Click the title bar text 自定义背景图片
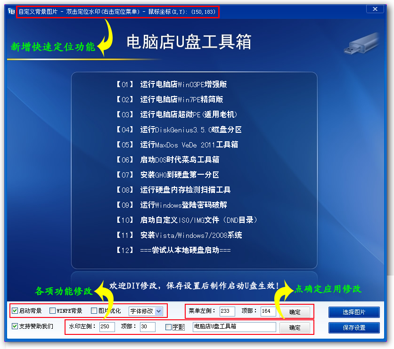 (38, 12)
